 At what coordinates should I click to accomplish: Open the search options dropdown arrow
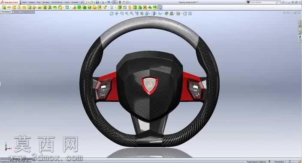coord(280,2)
